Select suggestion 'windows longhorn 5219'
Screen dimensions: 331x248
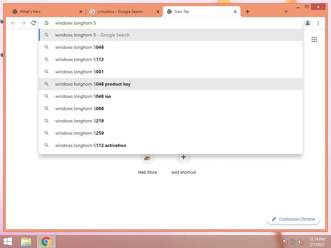click(171, 121)
